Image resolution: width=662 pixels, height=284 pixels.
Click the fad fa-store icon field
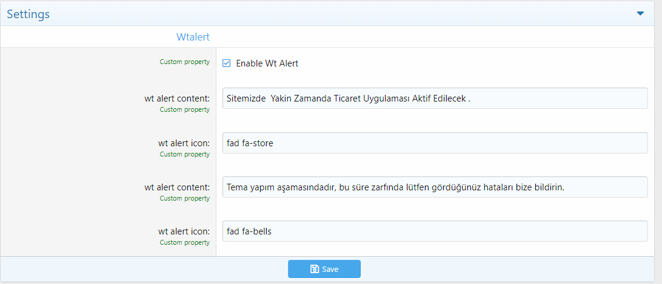(x=435, y=143)
